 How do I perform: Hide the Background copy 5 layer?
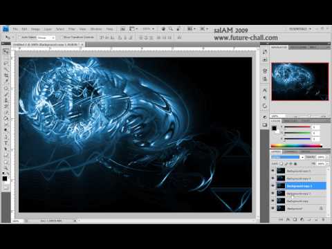273,171
